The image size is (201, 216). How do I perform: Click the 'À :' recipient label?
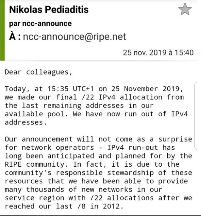(x=15, y=37)
